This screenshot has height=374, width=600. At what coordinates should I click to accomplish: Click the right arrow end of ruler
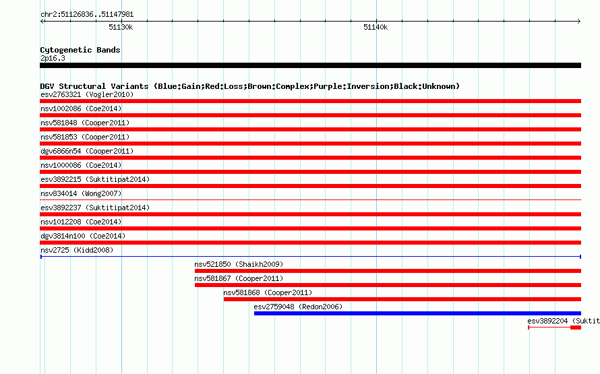point(578,22)
